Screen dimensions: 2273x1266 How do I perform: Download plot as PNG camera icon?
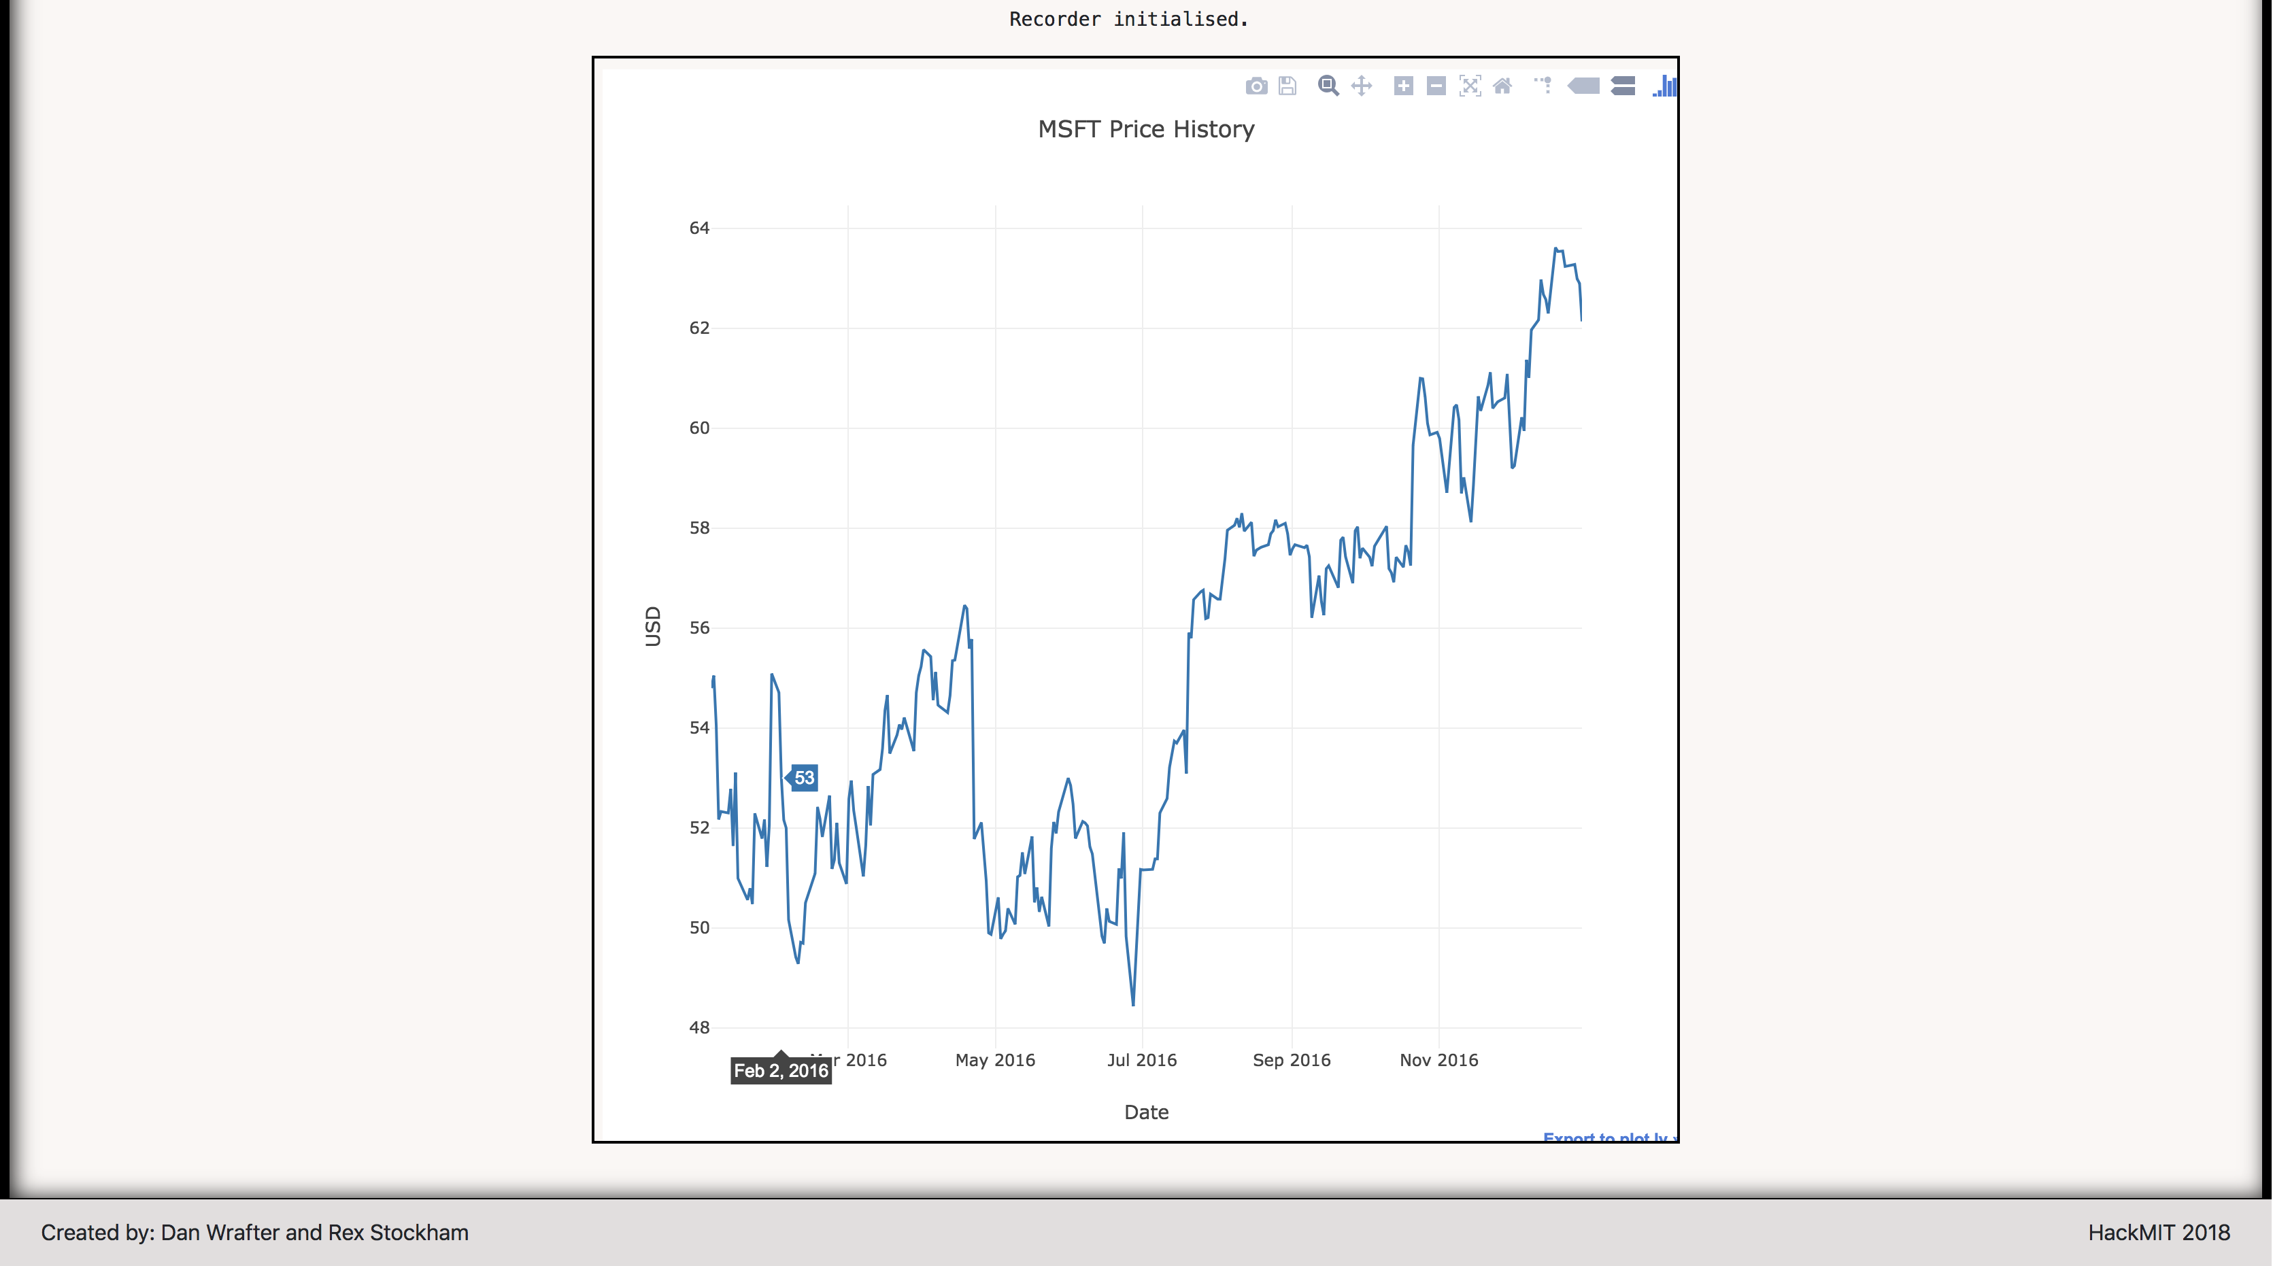(1256, 86)
